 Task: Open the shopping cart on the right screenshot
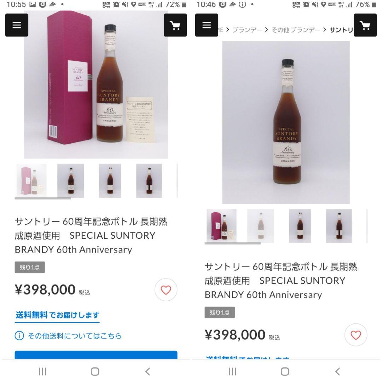(365, 25)
